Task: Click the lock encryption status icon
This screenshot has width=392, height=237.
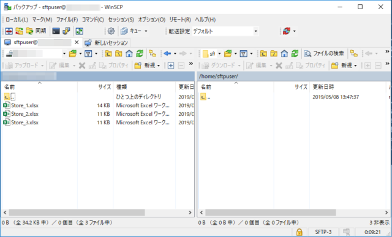Action: tap(300, 232)
